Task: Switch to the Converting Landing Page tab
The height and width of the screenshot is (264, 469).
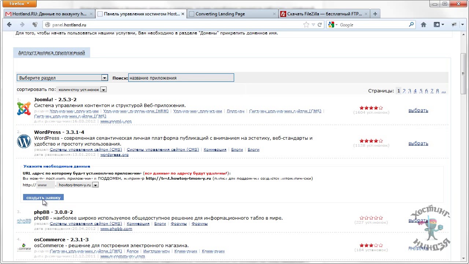Action: coord(233,14)
